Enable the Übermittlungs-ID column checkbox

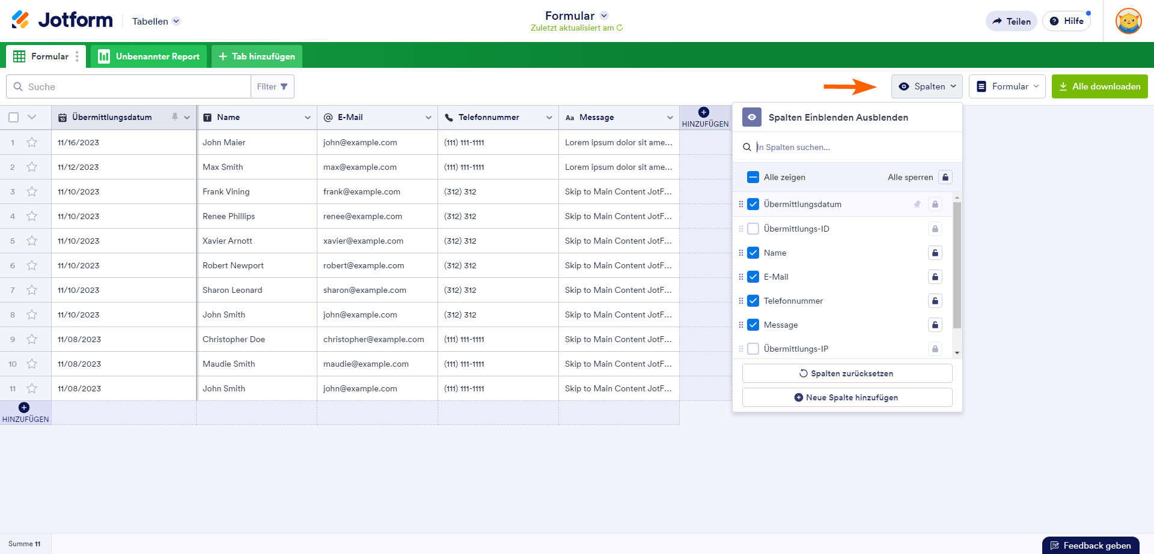click(x=753, y=229)
